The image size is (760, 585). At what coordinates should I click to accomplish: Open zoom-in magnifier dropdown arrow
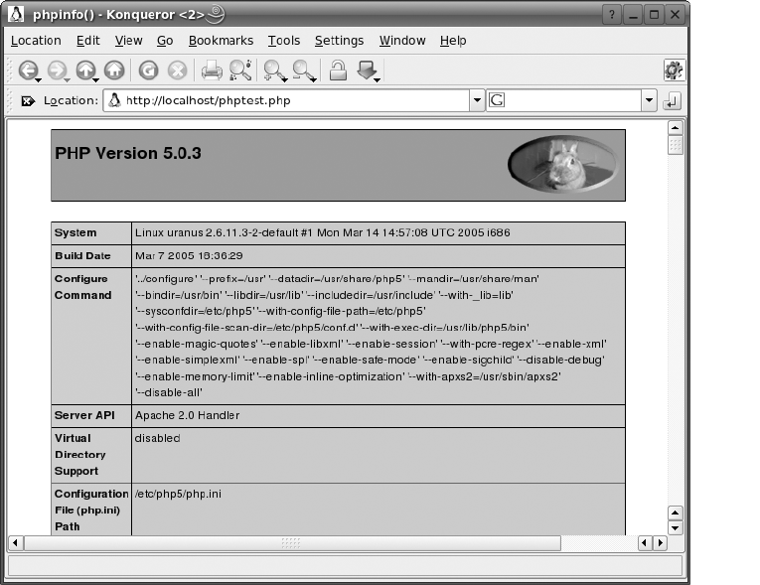click(x=284, y=80)
